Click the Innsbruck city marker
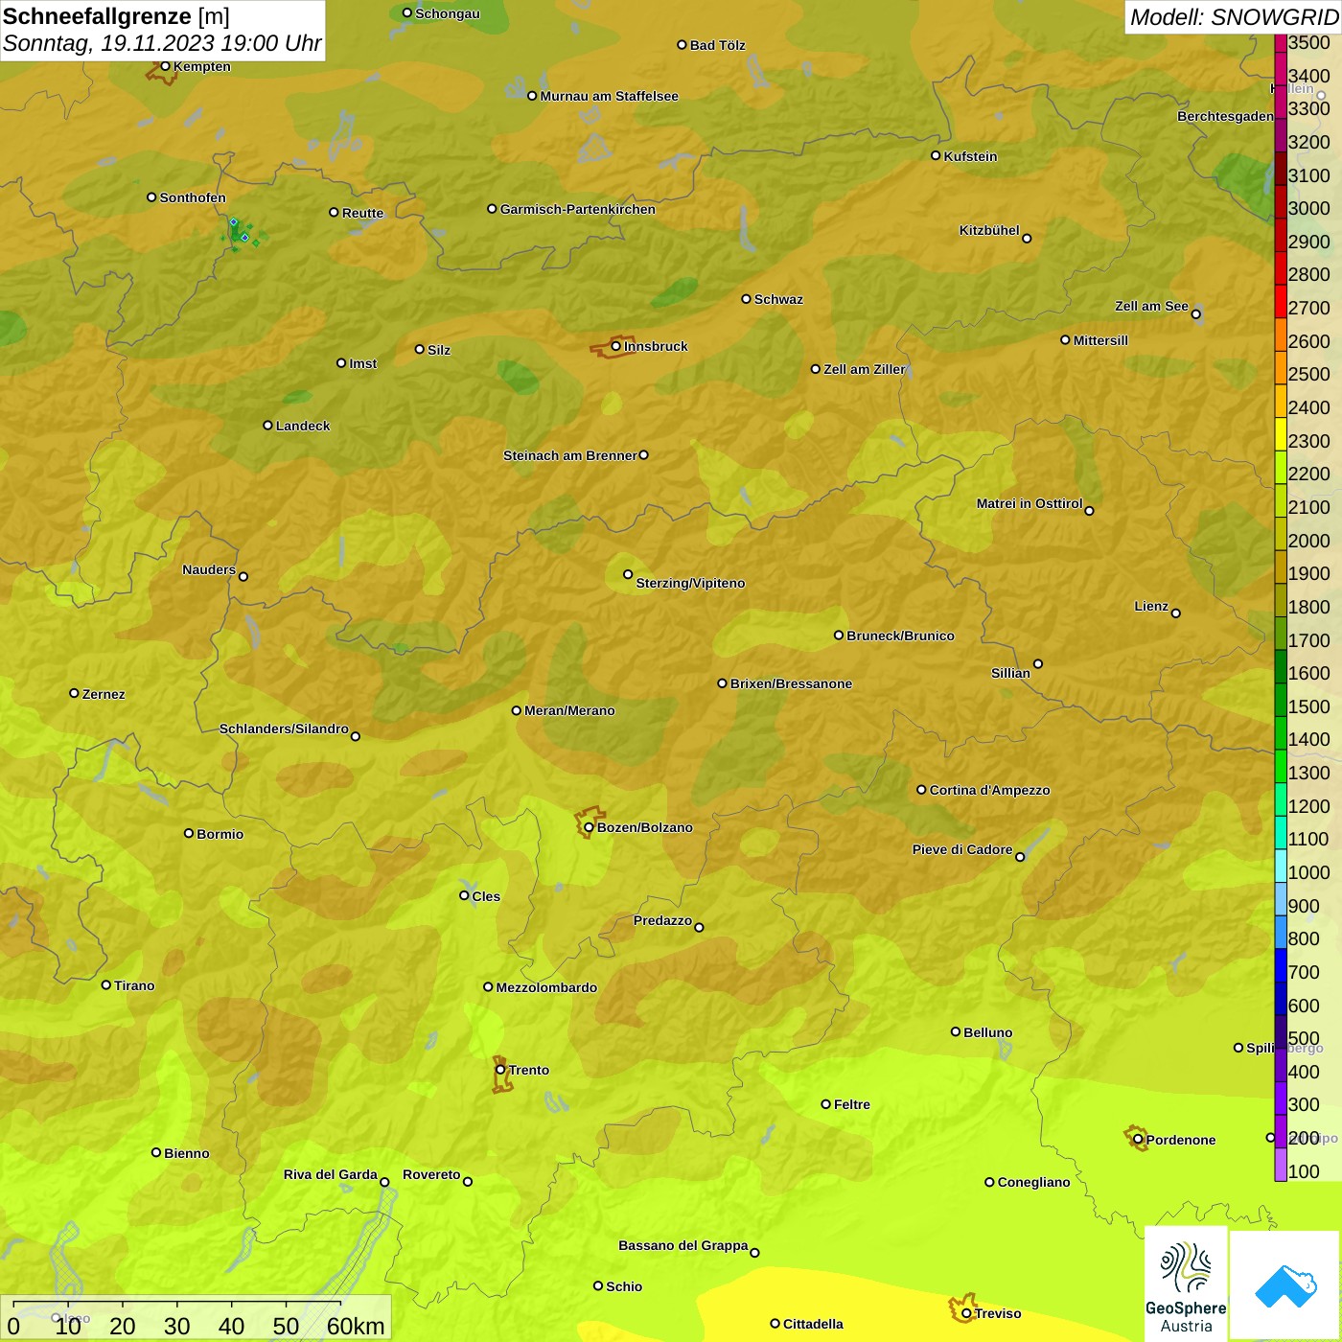 [x=616, y=346]
